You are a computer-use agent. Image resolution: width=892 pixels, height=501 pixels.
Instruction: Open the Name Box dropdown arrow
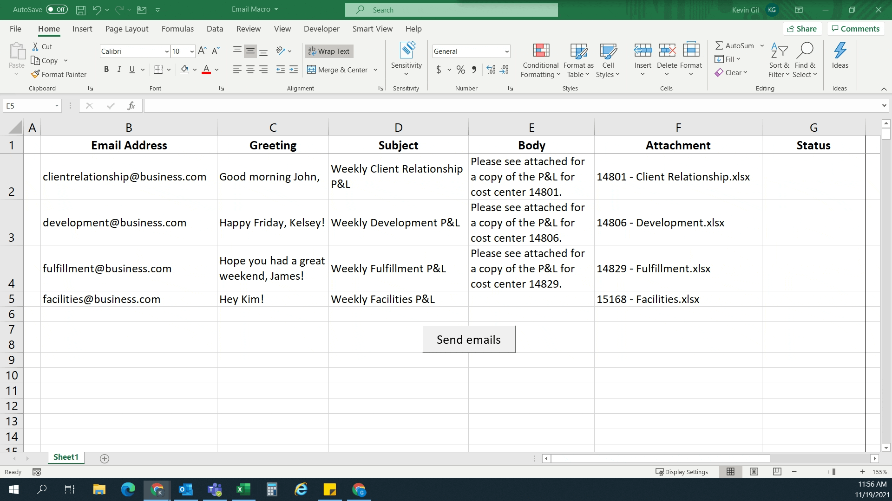(x=57, y=106)
